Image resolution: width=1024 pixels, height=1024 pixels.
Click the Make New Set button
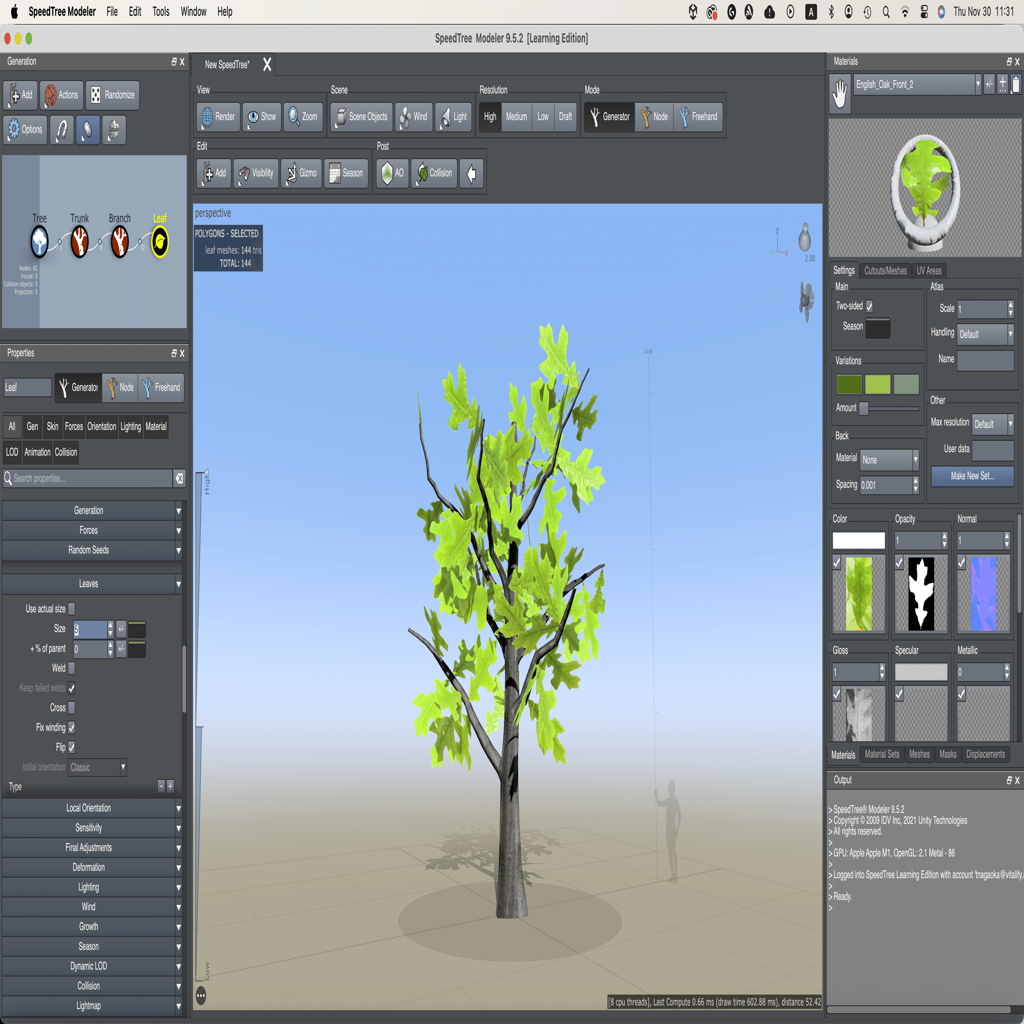coord(972,476)
